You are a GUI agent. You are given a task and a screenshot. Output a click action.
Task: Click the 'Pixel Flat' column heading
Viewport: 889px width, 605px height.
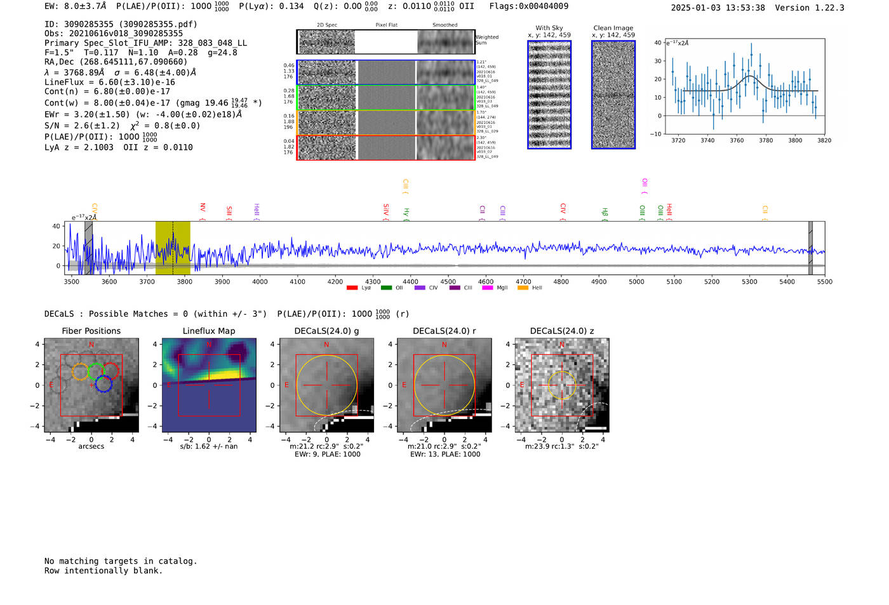[386, 25]
